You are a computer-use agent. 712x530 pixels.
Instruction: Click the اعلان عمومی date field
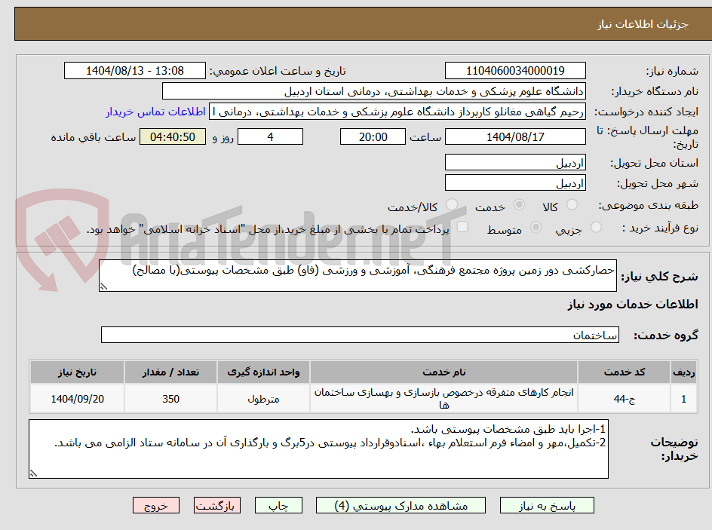pyautogui.click(x=134, y=70)
